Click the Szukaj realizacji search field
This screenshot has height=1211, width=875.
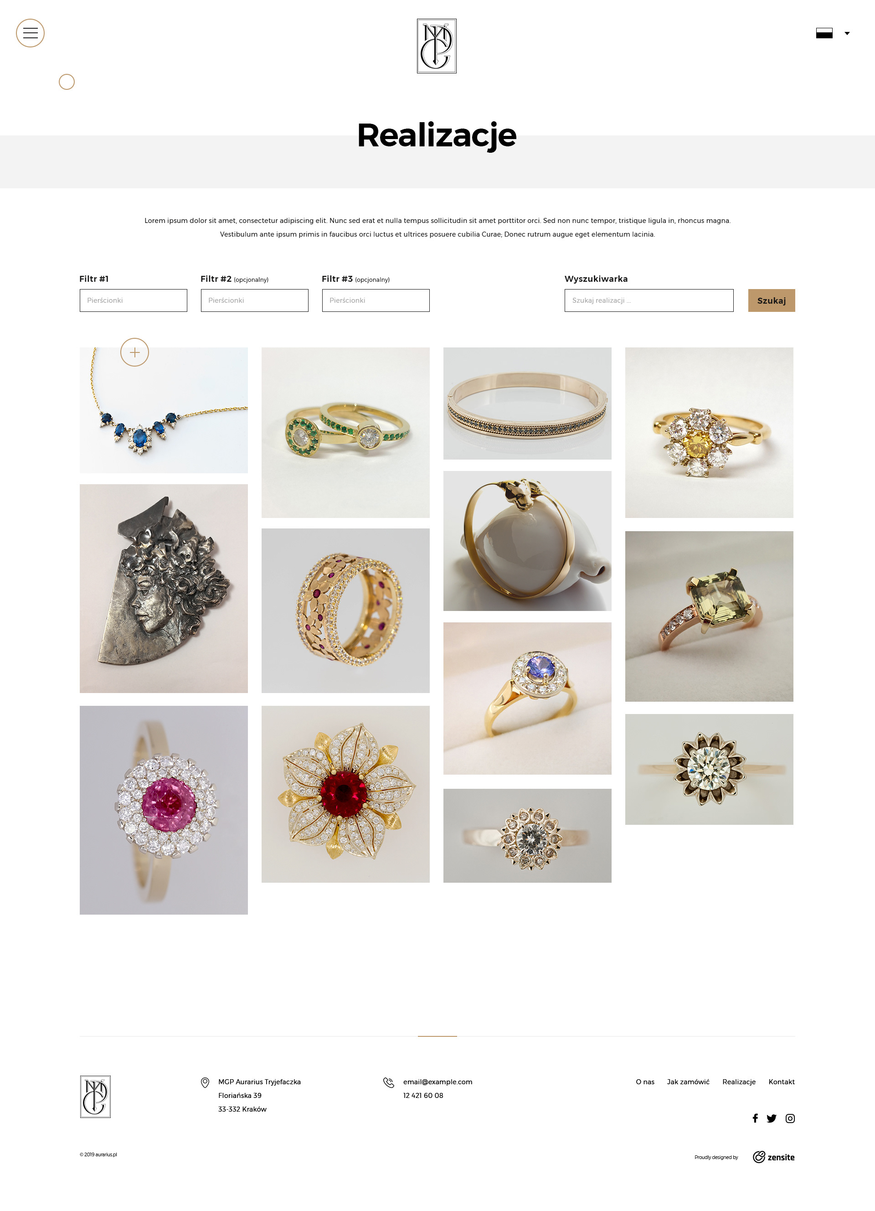point(649,300)
